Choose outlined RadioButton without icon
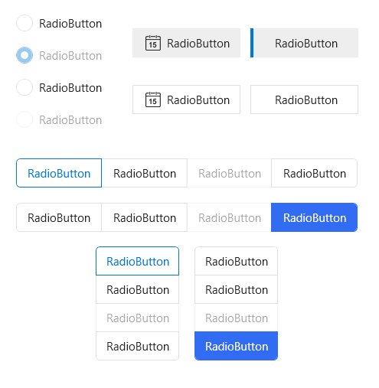379x388 pixels. (x=304, y=99)
